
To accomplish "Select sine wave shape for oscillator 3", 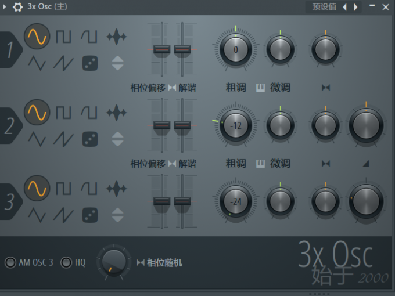I will tap(37, 188).
